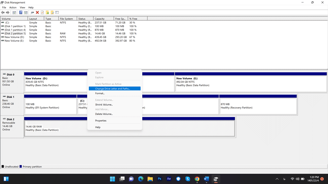Sort by the Capacity column header
This screenshot has width=328, height=184.
(104, 18)
